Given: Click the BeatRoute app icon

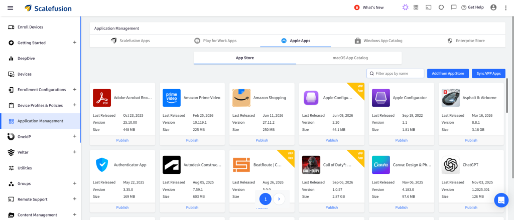Looking at the screenshot, I should point(241,165).
